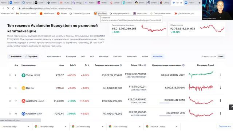Image resolution: width=233 pixels, height=131 pixels.
Task: Open the trading volume summary chart
Action: (212, 28)
